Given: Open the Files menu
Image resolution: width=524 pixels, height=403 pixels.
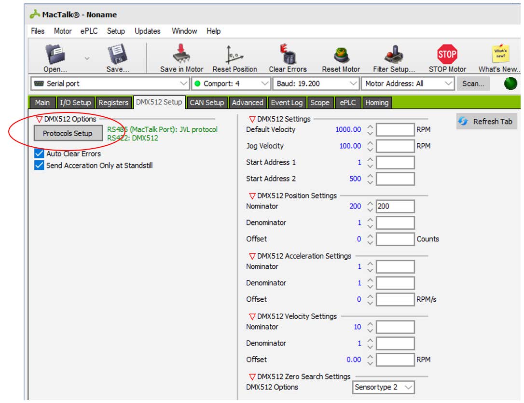Looking at the screenshot, I should [38, 31].
